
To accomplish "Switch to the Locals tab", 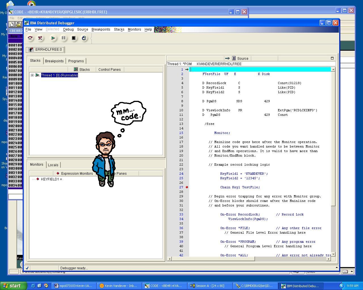I will coord(53,165).
